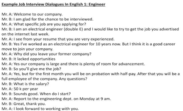
Task: Click the title heading about Engineer dialogues
Action: (x=54, y=5)
